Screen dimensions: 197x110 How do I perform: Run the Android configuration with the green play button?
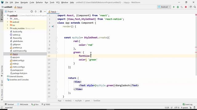174,7
